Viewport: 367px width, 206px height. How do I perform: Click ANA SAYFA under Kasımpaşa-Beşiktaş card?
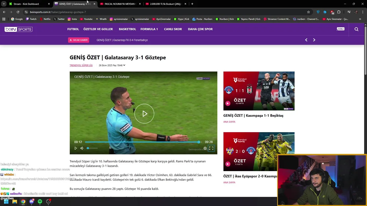229,122
